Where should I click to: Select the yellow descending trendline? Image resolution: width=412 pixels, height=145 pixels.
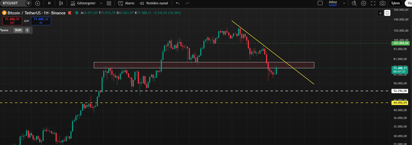(x=273, y=52)
